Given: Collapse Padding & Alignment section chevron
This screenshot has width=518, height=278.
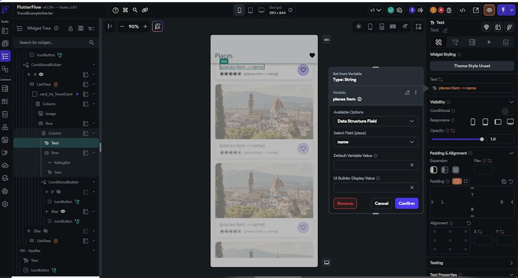Looking at the screenshot, I should tap(510, 153).
